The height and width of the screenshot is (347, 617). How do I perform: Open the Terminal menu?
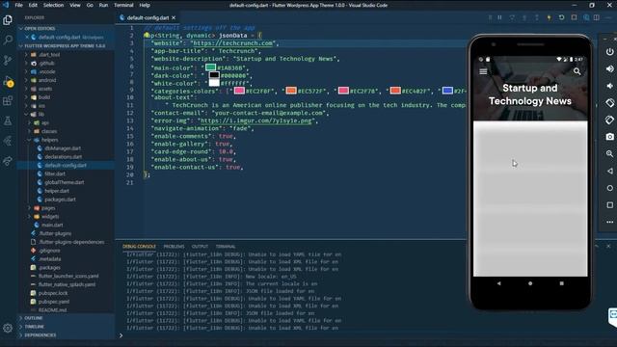[123, 5]
